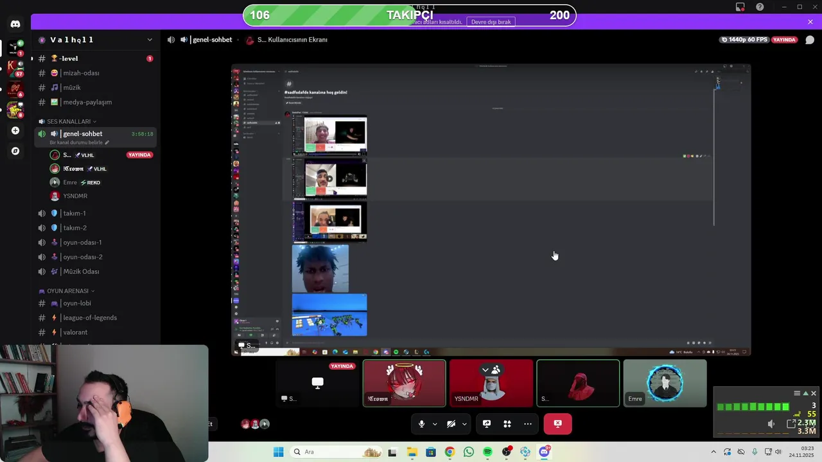Viewport: 822px width, 462px height.
Task: Mute the microphone in call controls
Action: 421,424
